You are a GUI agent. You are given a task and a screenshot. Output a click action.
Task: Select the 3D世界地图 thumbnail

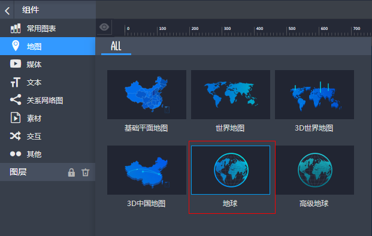314,95
